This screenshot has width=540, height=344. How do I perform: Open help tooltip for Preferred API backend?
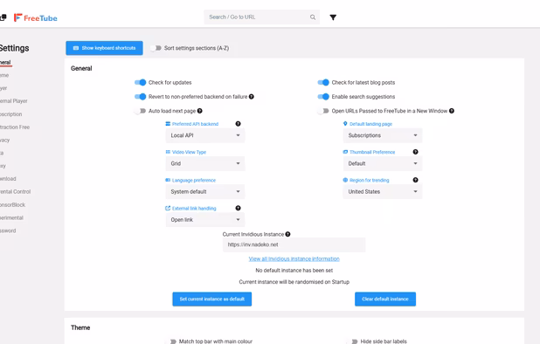pyautogui.click(x=238, y=124)
